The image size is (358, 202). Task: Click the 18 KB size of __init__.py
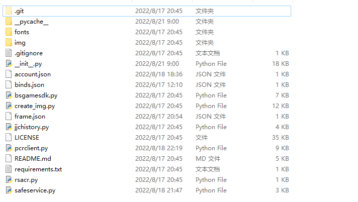pos(281,63)
